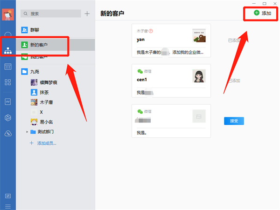The image size is (280, 210).
Task: Select contact 抹茶
Action: tap(56, 92)
